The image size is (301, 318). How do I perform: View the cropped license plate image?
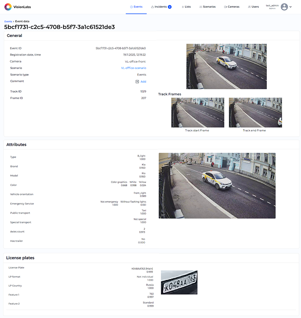179,282
